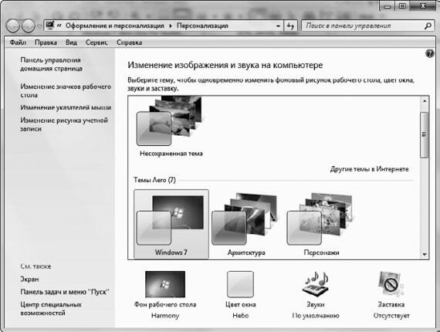Open the Заставка screensaver icon
440x332 pixels.
[391, 284]
